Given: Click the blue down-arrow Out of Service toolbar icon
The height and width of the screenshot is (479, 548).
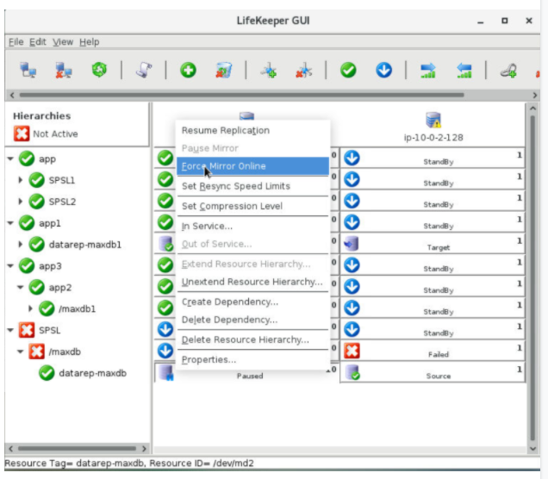Looking at the screenshot, I should click(x=383, y=71).
